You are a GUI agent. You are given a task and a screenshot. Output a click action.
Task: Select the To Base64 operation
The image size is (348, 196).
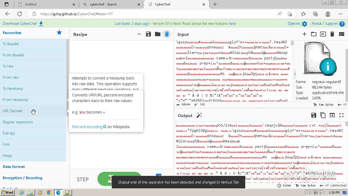[x=33, y=44]
